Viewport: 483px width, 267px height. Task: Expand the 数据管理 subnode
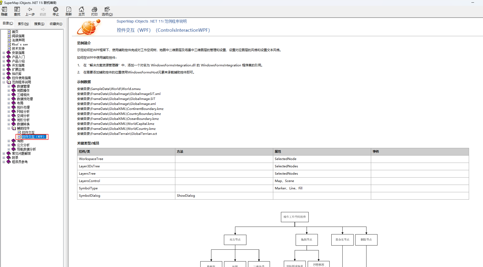[x=9, y=86]
